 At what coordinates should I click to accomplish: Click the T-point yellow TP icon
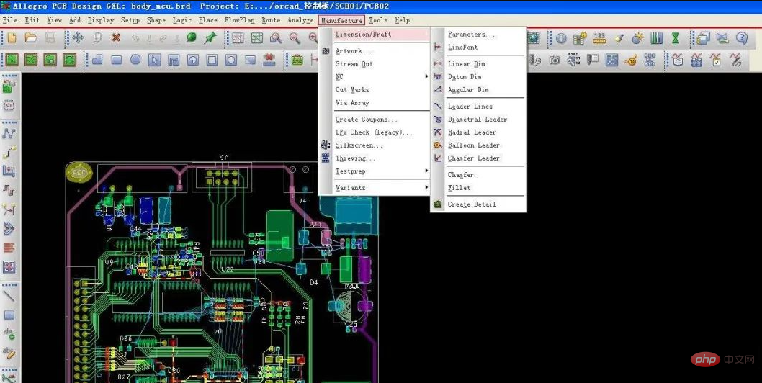point(631,60)
